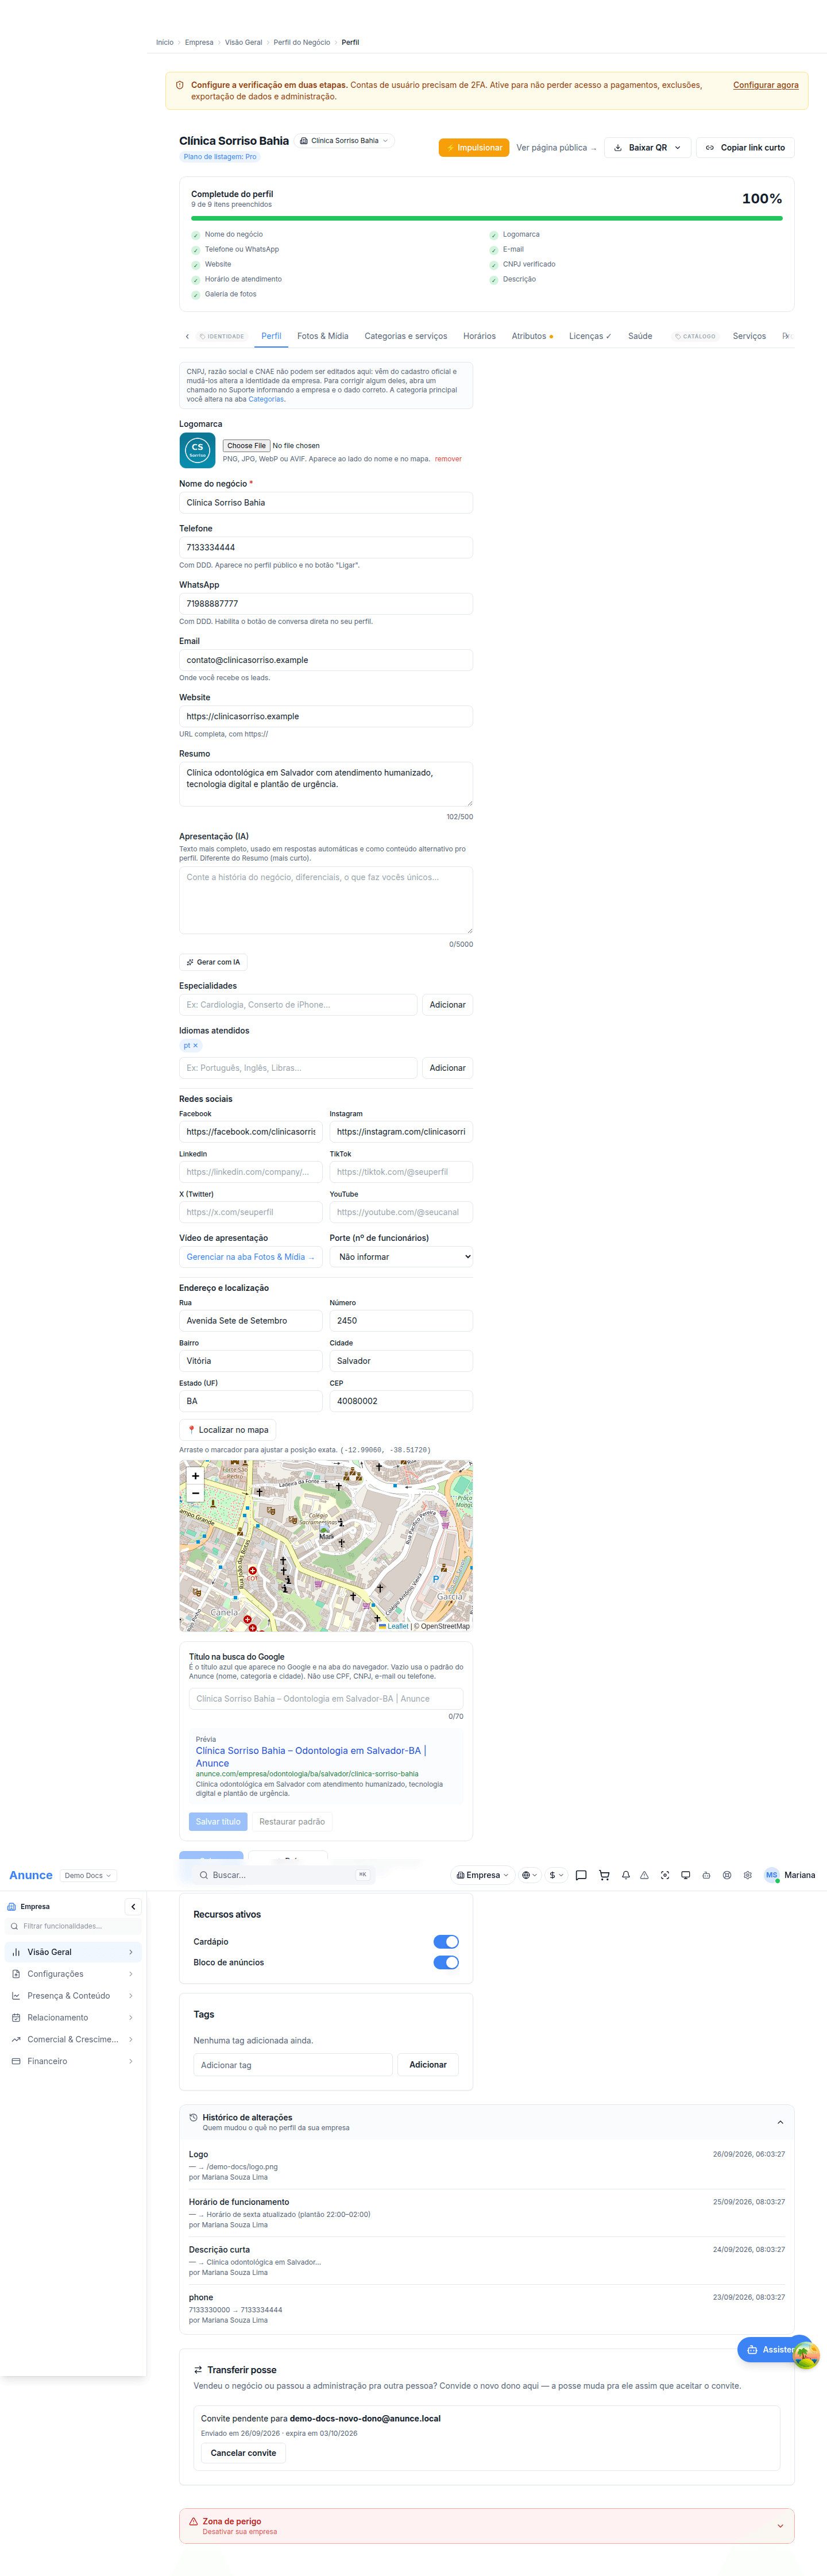Expand the Zona de perigo section
This screenshot has width=827, height=2576.
click(780, 2526)
